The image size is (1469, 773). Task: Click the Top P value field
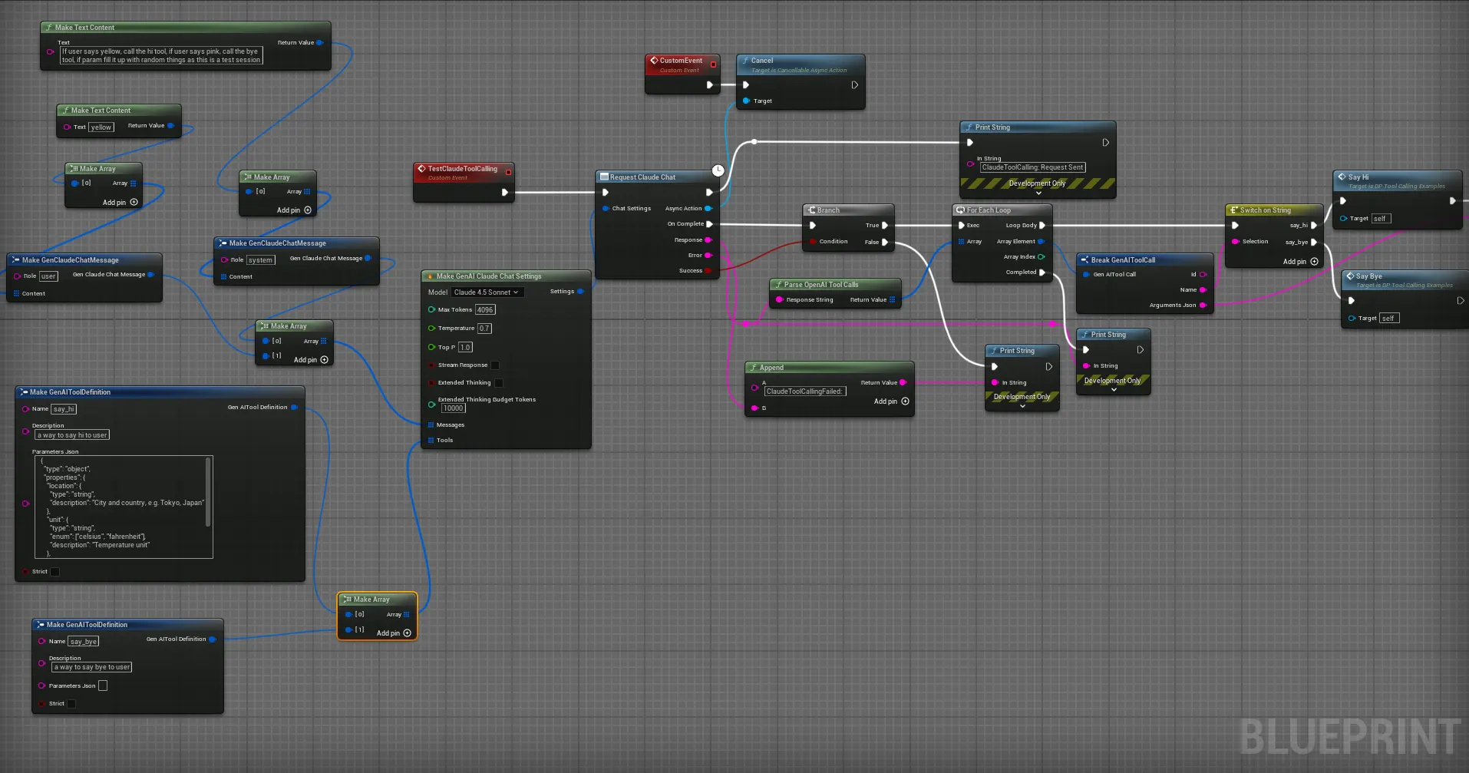click(465, 347)
